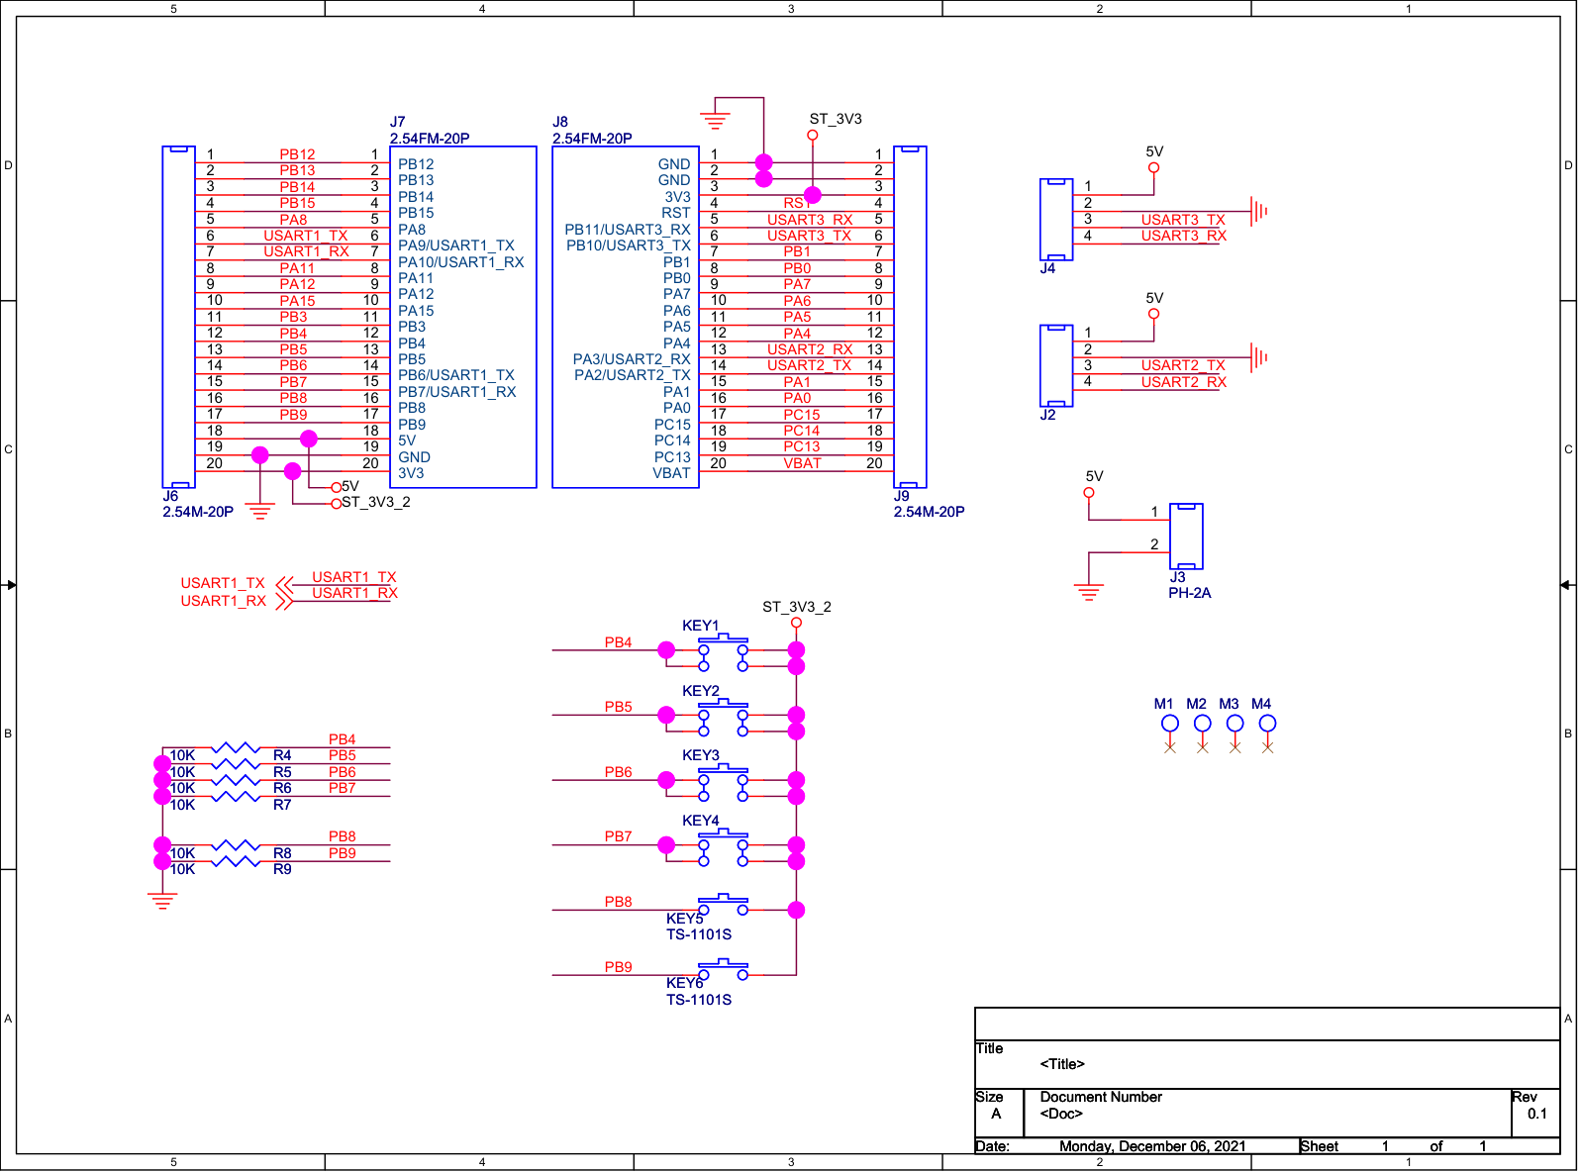Click the J3 PH-2A connector symbol
This screenshot has width=1580, height=1173.
(1186, 537)
